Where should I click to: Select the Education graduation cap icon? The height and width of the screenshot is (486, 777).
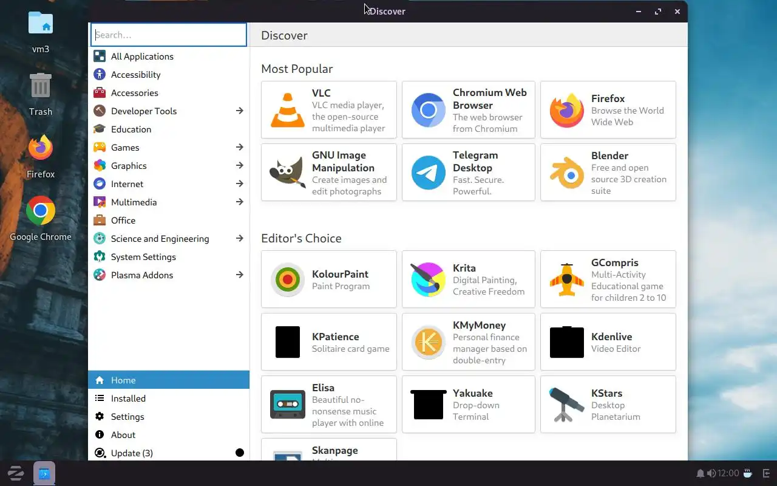[x=100, y=129]
